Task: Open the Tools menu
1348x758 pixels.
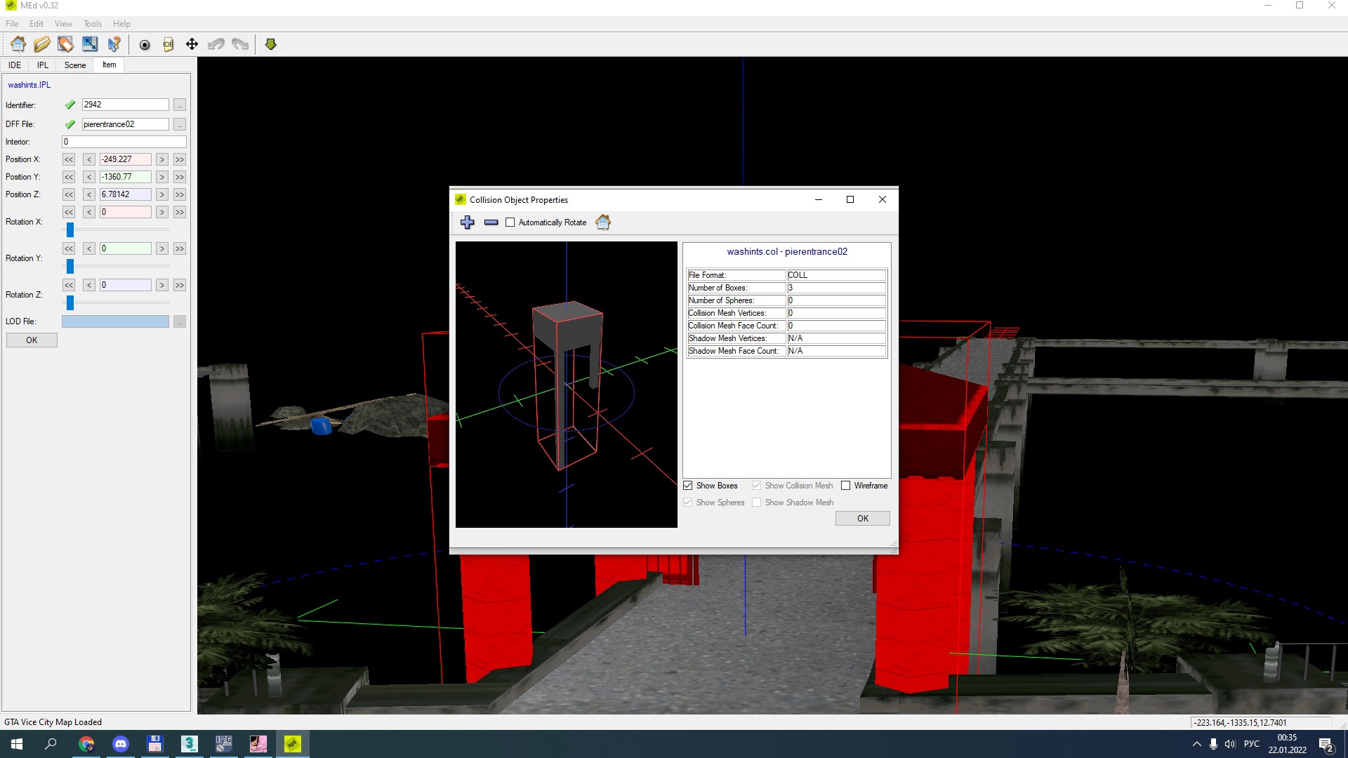Action: click(x=92, y=23)
